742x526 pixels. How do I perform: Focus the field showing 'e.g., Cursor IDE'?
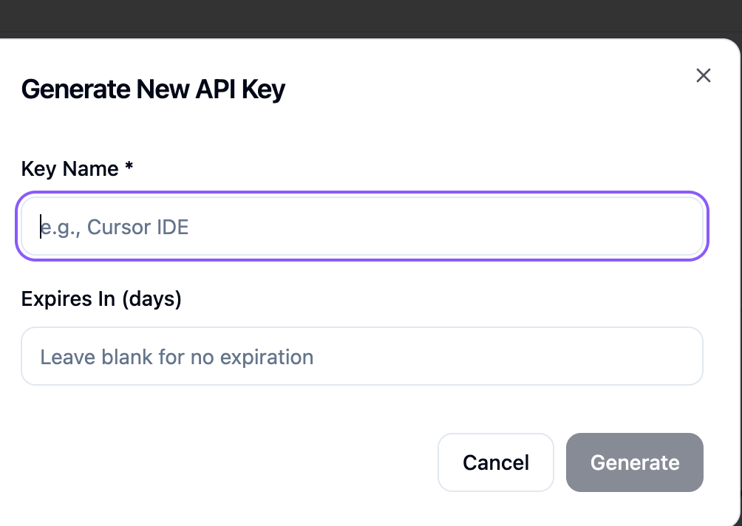click(x=362, y=226)
